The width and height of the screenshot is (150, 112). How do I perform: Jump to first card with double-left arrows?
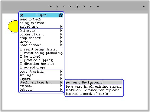[x=57, y=7]
